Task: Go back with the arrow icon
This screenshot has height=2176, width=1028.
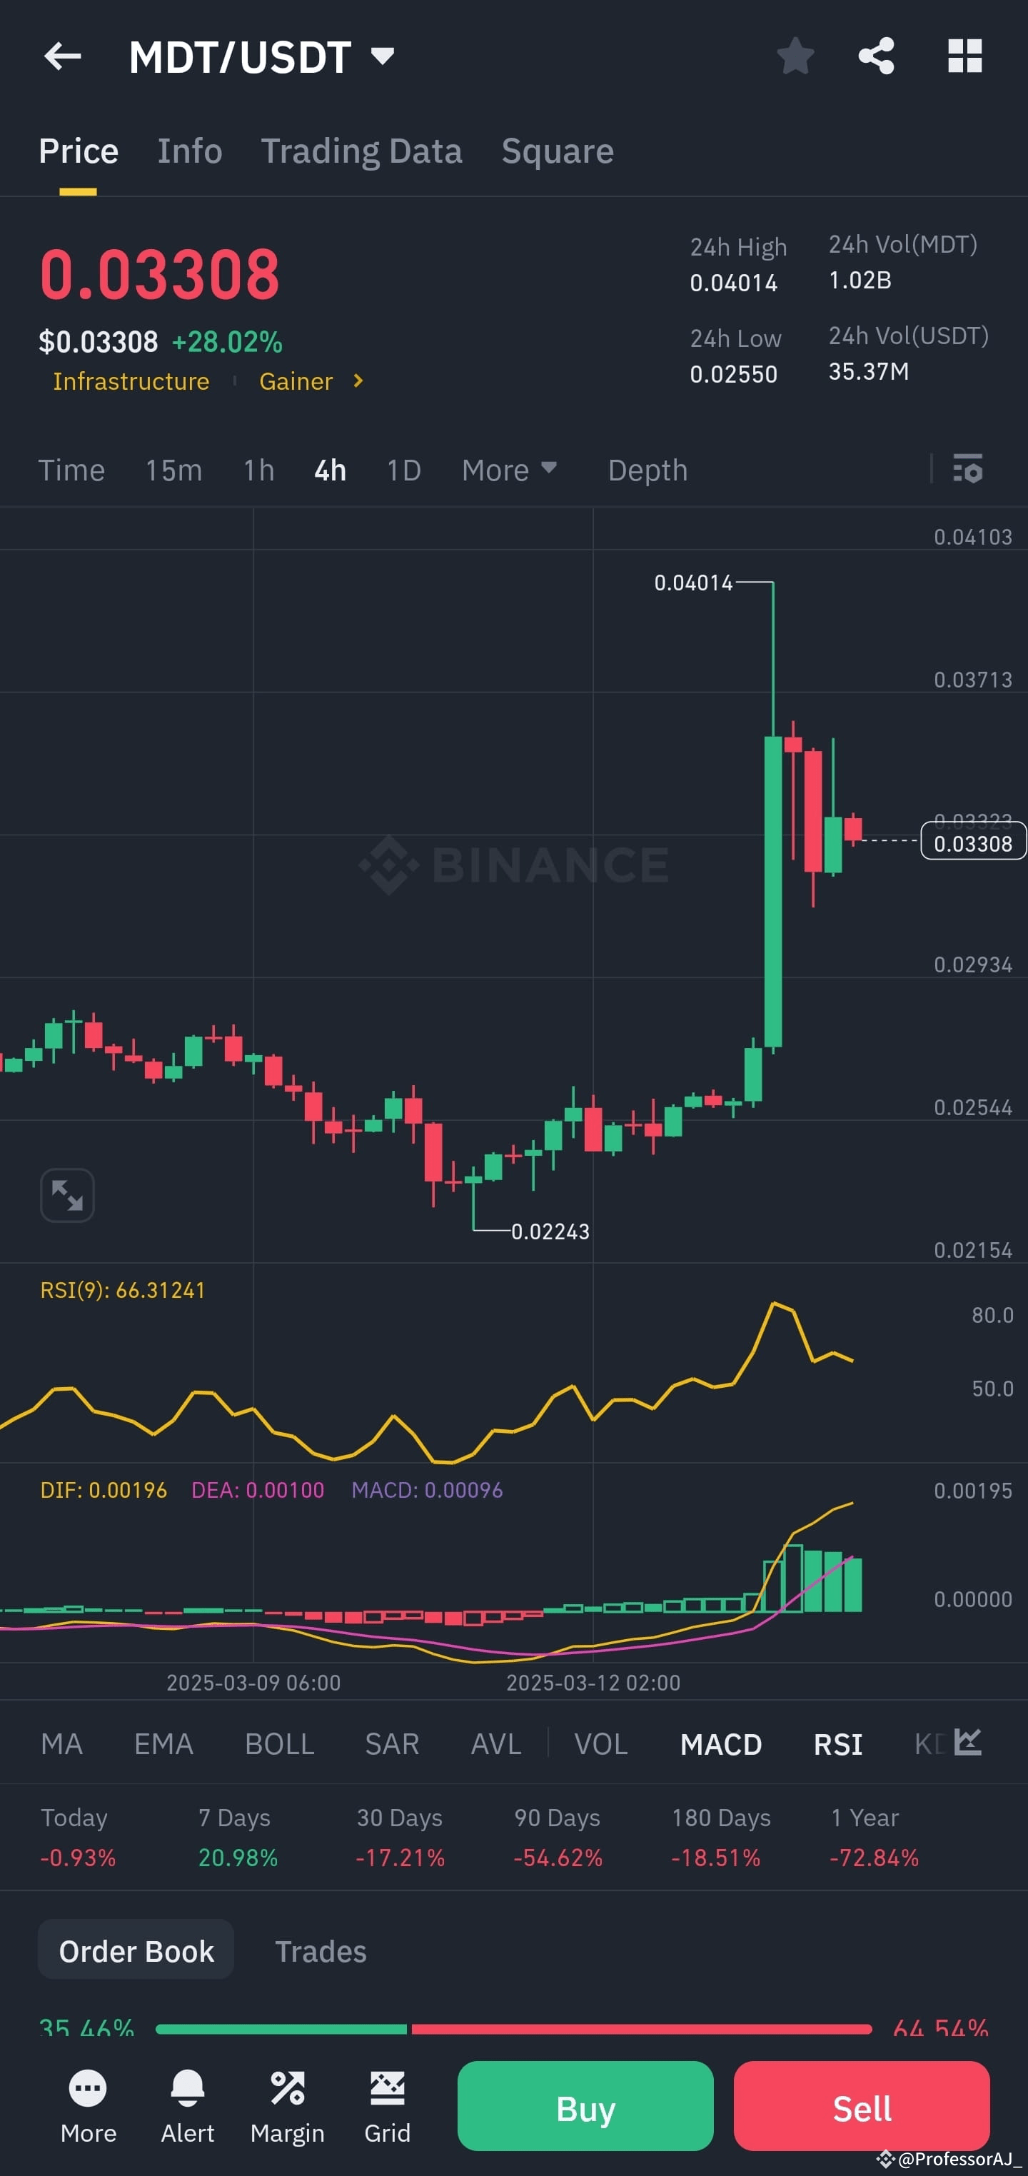Action: 63,56
